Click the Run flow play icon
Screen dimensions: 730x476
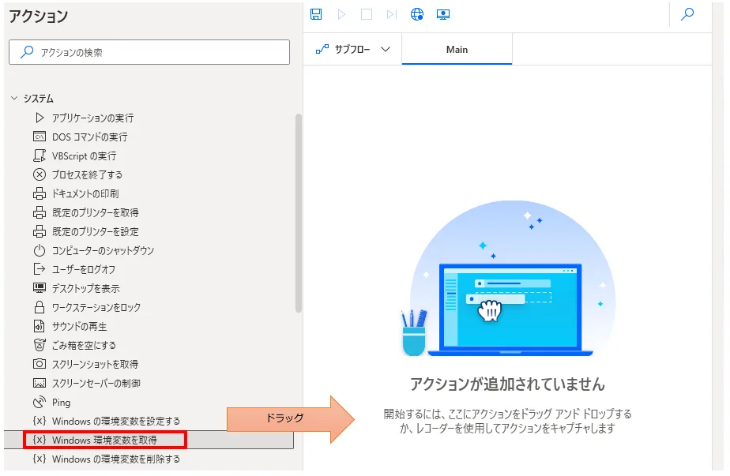click(341, 14)
